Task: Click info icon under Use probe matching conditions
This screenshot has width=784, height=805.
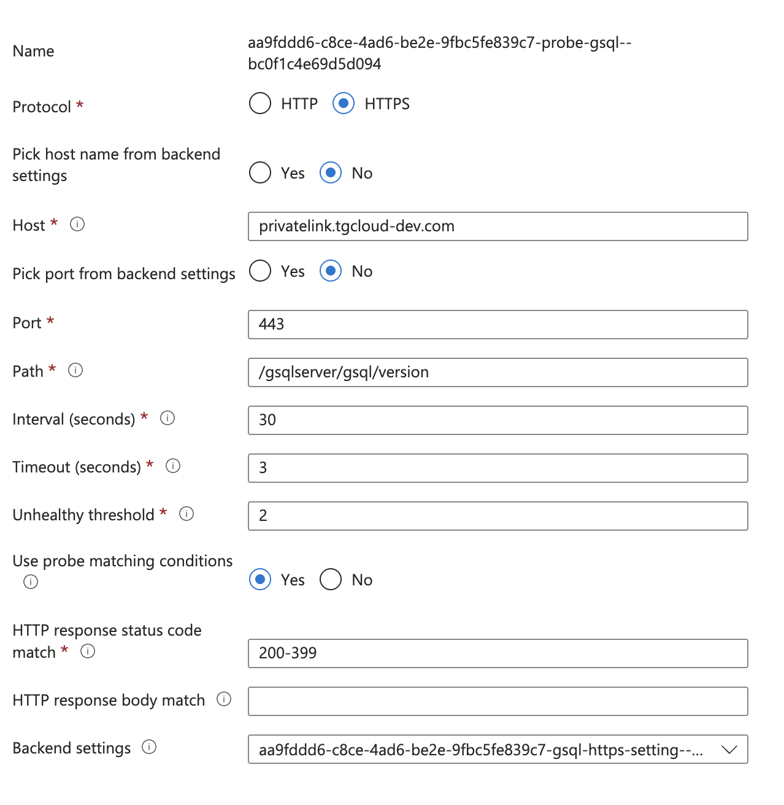Action: point(31,582)
